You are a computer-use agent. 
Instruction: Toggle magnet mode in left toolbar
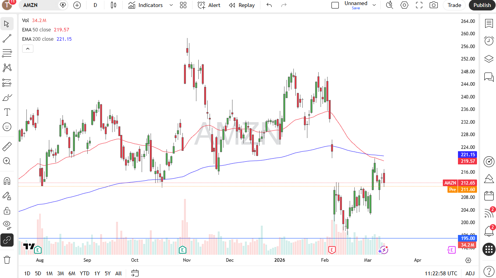click(7, 181)
